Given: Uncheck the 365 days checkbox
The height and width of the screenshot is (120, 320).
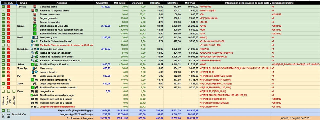Looking at the screenshot, I should coord(3,110).
